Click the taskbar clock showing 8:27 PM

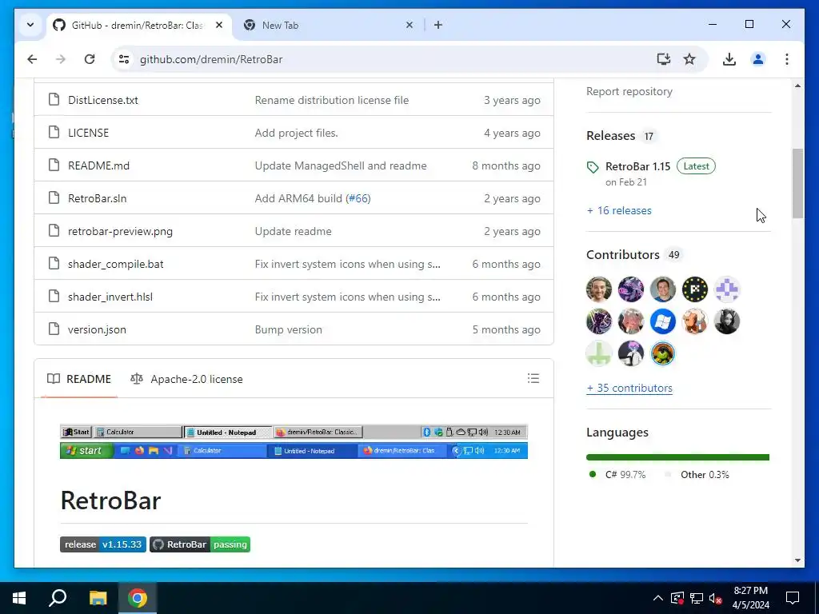point(750,598)
